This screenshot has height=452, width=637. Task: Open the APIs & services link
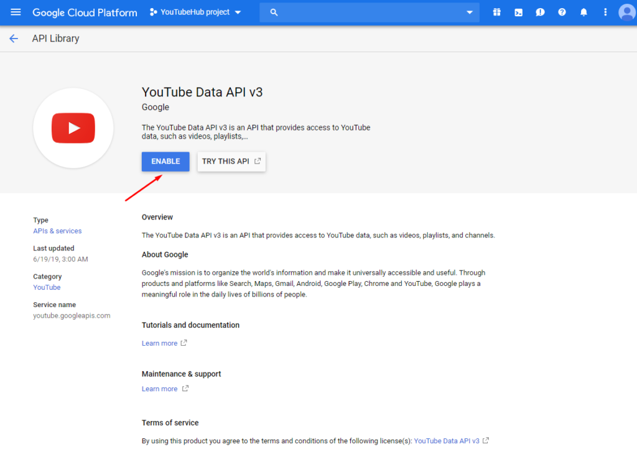point(57,231)
